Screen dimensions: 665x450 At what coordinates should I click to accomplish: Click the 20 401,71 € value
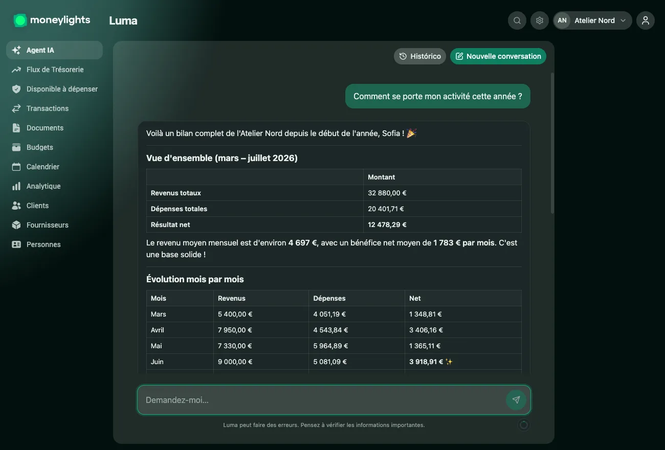tap(386, 209)
